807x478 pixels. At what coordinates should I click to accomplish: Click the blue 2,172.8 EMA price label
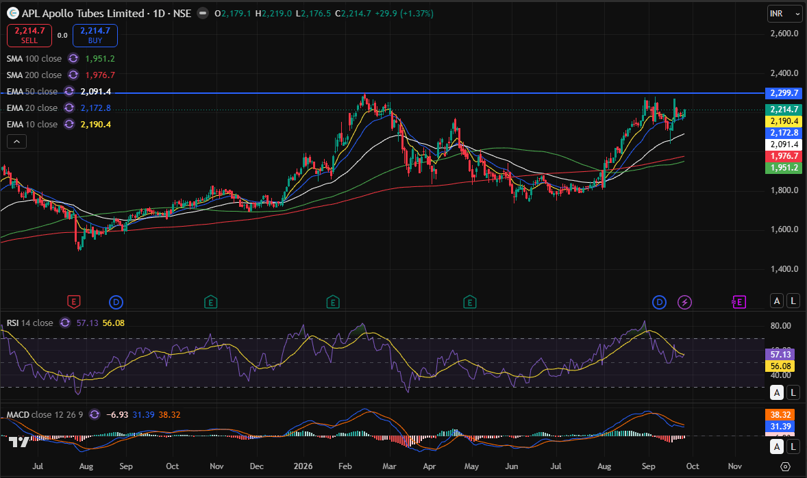pos(784,133)
